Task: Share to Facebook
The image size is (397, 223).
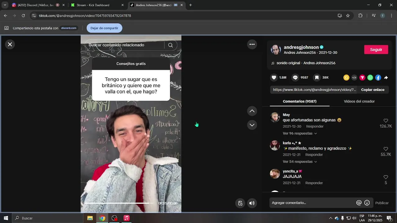Action: [378, 78]
